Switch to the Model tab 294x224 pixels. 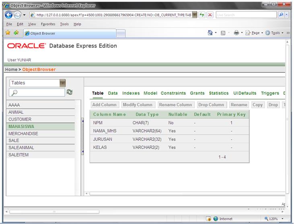pyautogui.click(x=150, y=93)
